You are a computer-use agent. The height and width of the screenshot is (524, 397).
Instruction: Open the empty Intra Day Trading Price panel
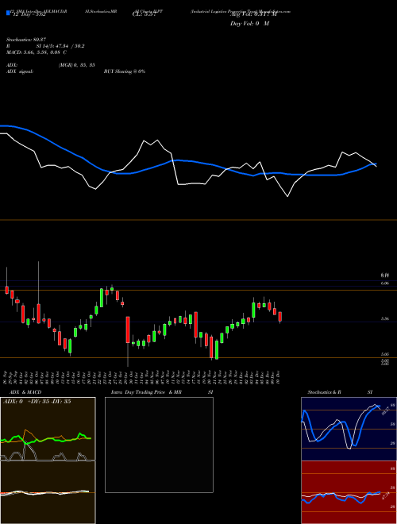click(x=159, y=445)
